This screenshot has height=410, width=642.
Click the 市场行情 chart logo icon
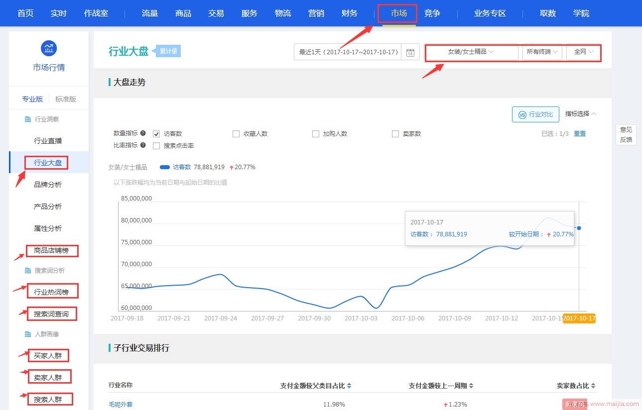pos(48,48)
